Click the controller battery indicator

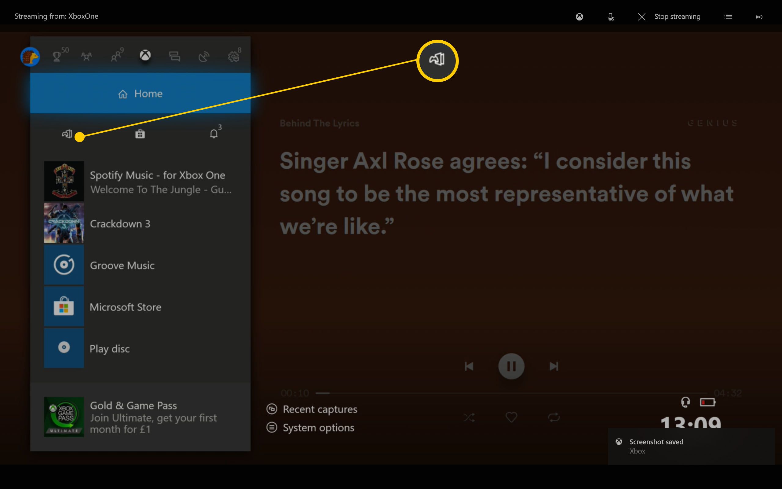[708, 402]
